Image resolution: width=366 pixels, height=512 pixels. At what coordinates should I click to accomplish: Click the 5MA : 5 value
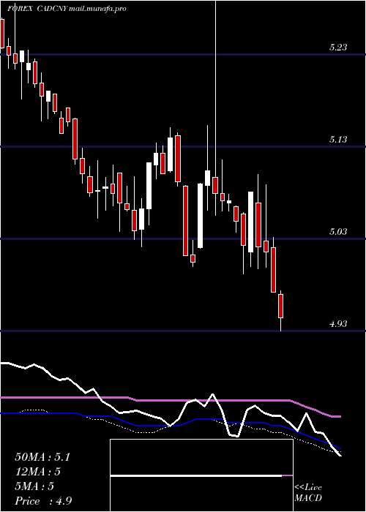click(x=34, y=486)
